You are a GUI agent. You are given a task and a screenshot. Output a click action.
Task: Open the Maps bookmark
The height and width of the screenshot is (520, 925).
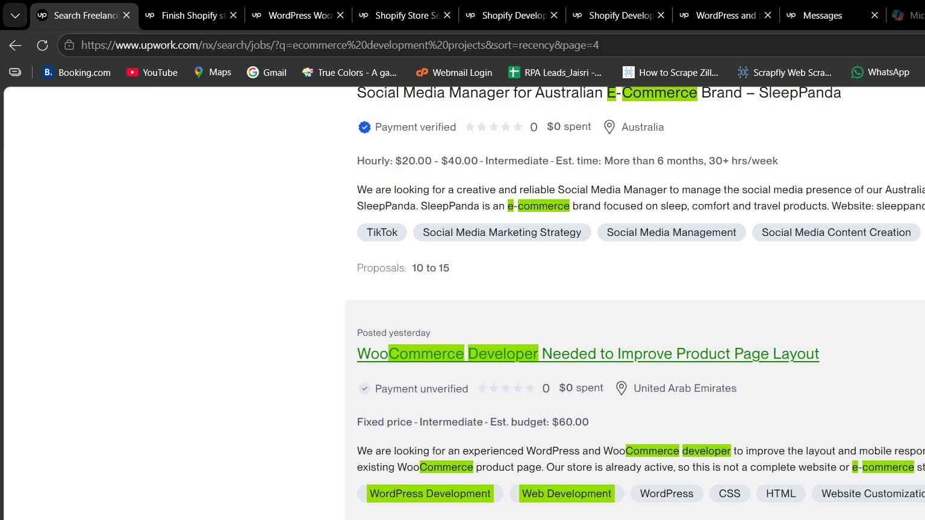tap(212, 72)
